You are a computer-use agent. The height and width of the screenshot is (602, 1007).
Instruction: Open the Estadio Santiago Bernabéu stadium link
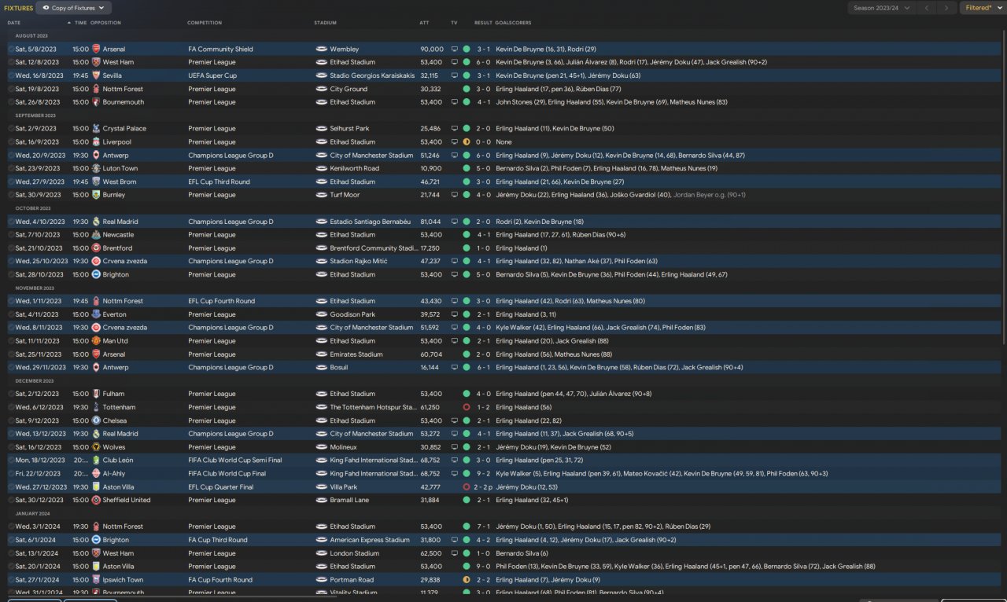tap(371, 222)
